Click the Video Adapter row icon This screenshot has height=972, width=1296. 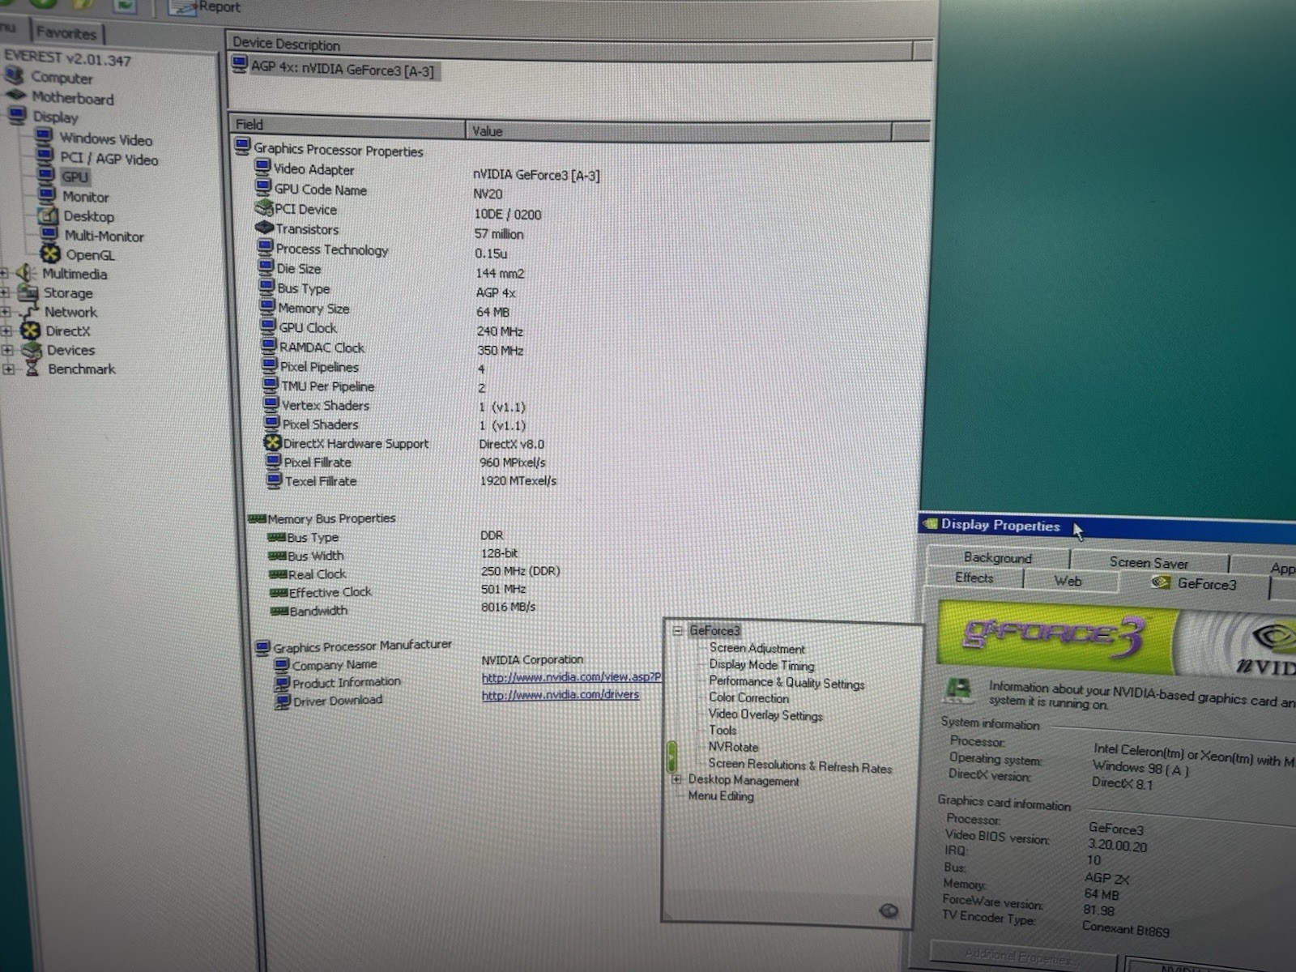click(x=262, y=168)
